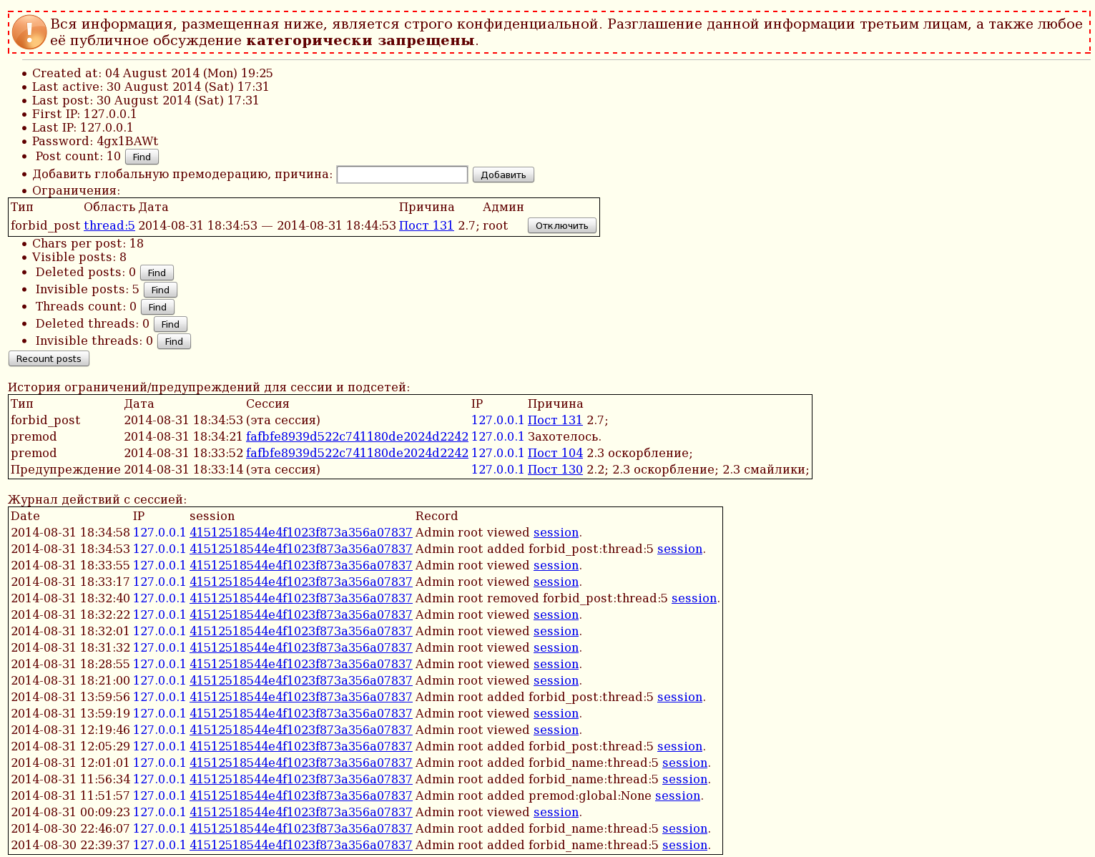1095x857 pixels.
Task: Open session link in 13:59:56 log entry
Action: [679, 697]
